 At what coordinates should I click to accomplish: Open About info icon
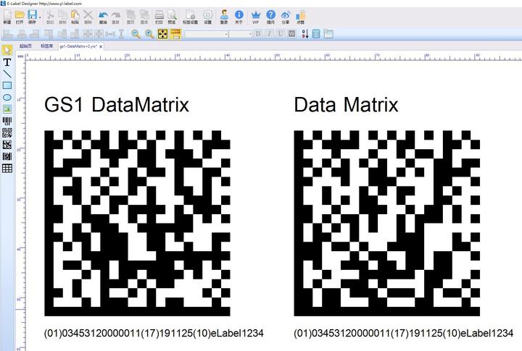[239, 17]
